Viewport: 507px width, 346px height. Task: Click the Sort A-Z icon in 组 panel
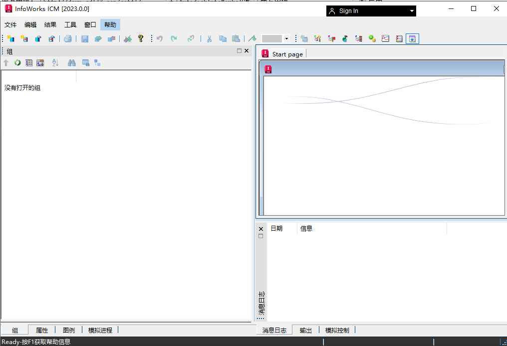point(55,62)
